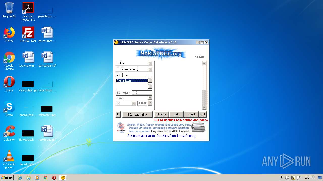The height and width of the screenshot is (181, 323).
Task: Select restthread.rtf document icon
Action: point(47,133)
